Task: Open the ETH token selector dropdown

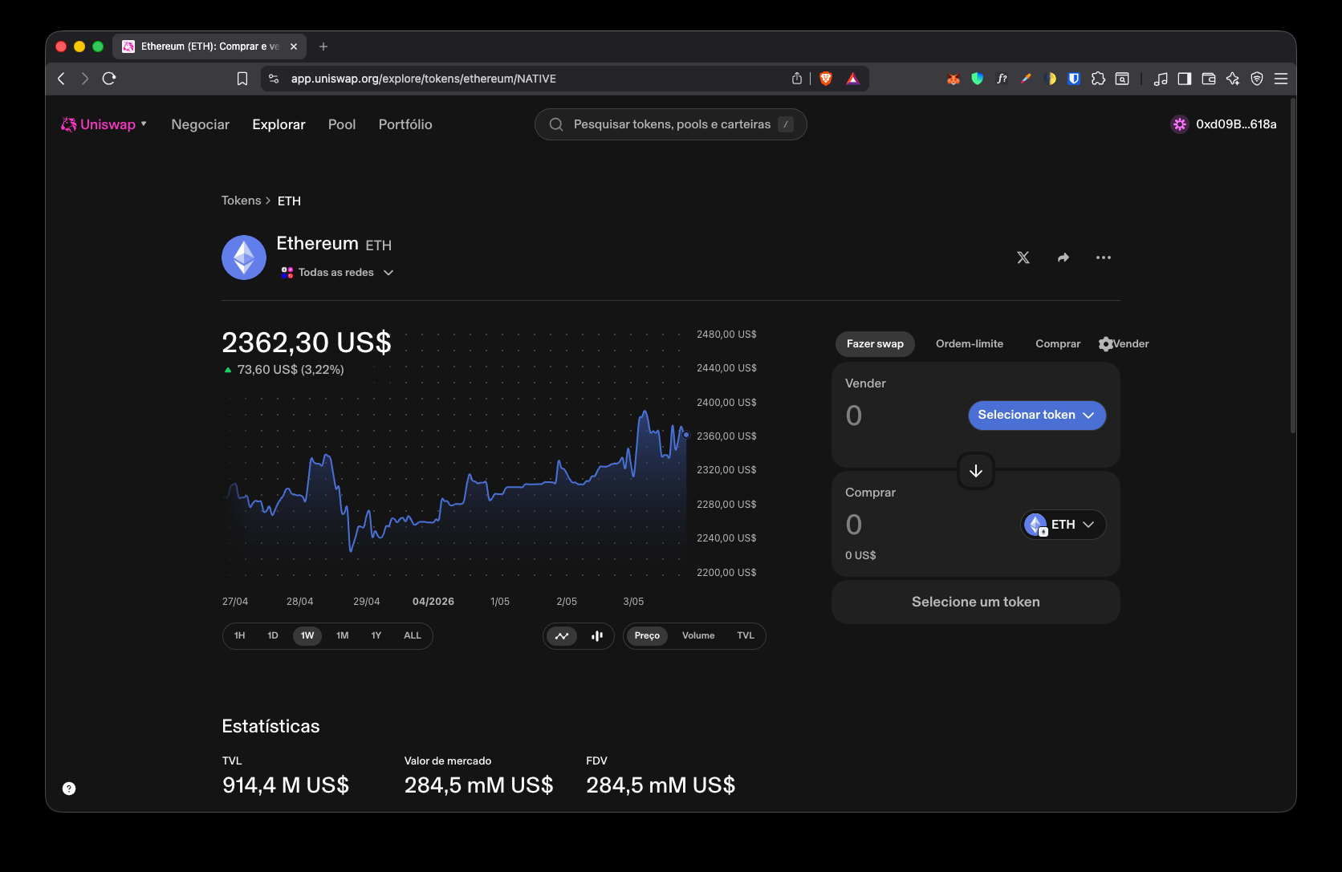Action: coord(1063,525)
